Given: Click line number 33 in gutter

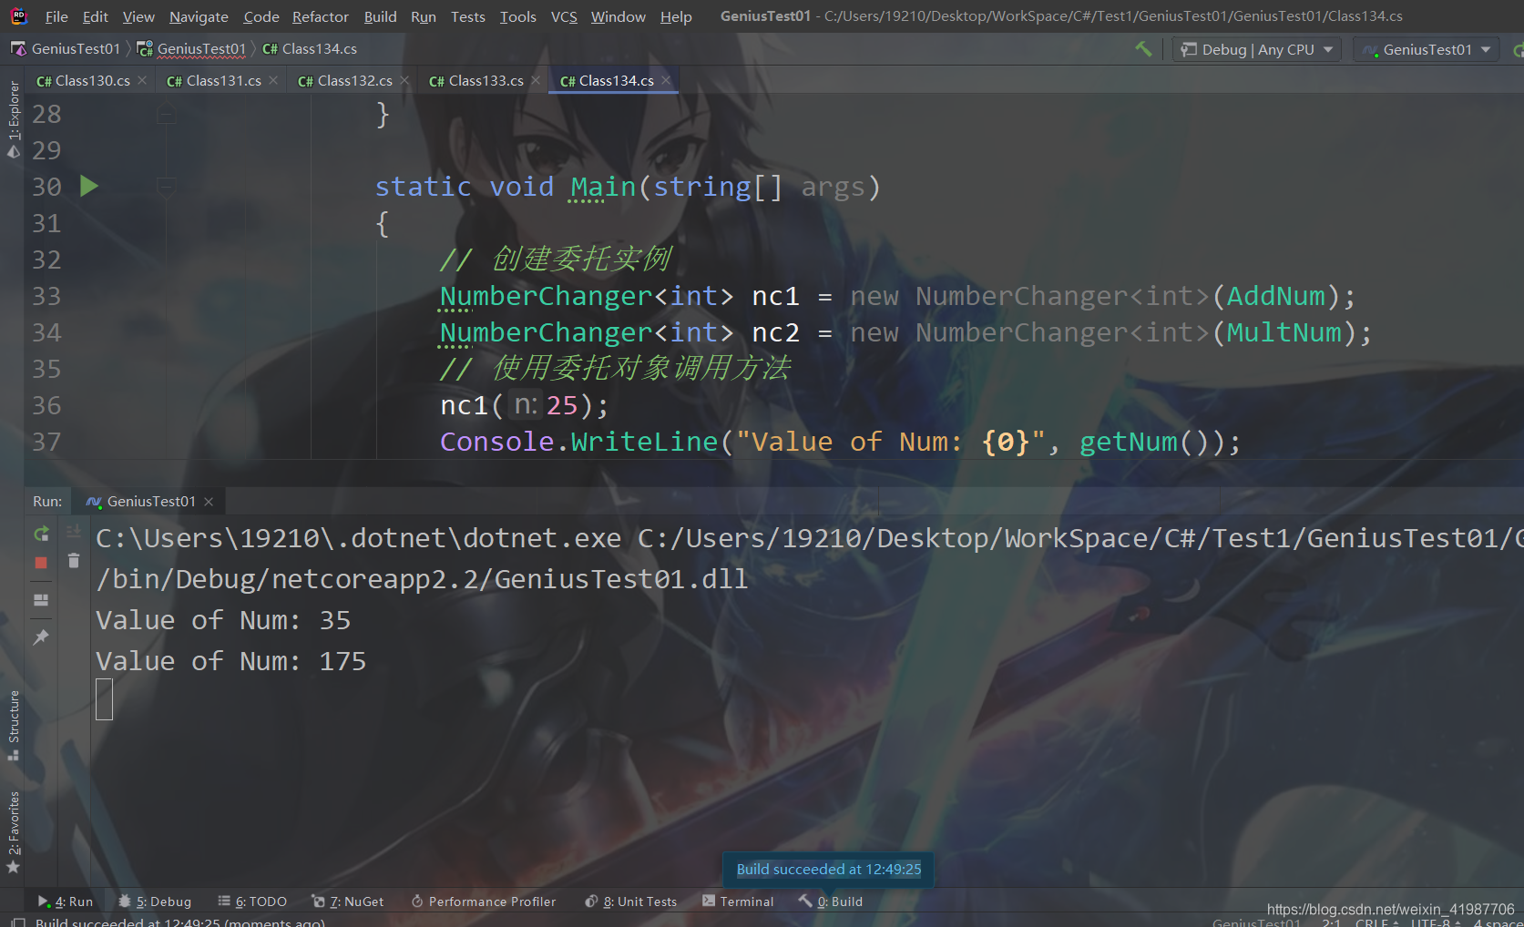Looking at the screenshot, I should [x=46, y=296].
